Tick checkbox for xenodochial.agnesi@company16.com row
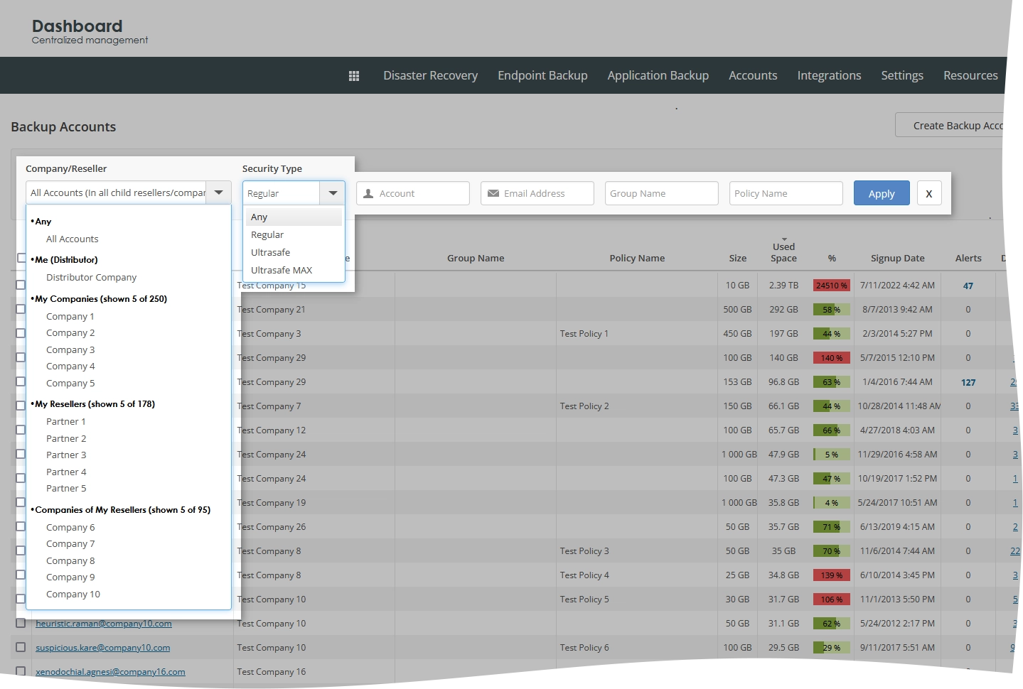The height and width of the screenshot is (689, 1023). click(21, 672)
